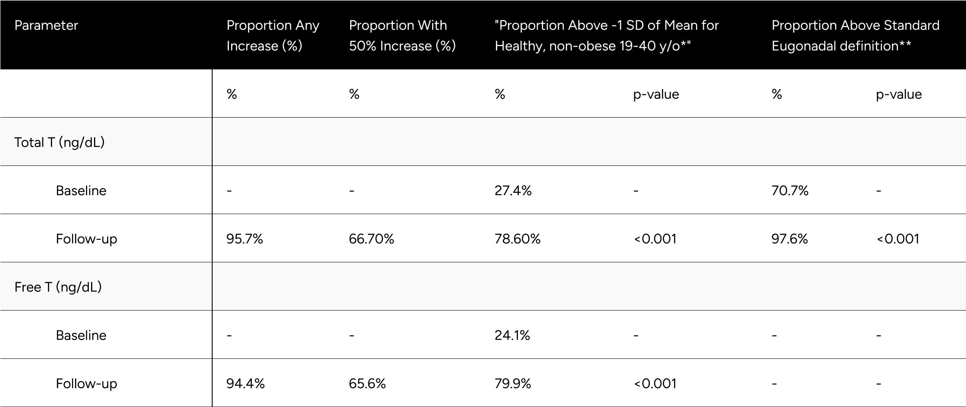Image resolution: width=966 pixels, height=407 pixels.
Task: Select the 79.9% Free T cell
Action: click(513, 383)
